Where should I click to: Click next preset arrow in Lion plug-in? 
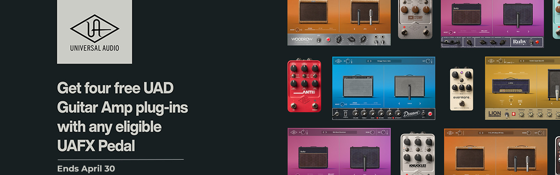(x=524, y=61)
